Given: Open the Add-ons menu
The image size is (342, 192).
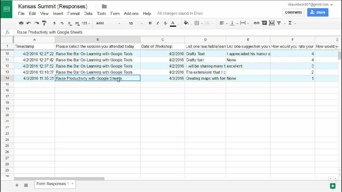Looking at the screenshot, I should coord(131,14).
